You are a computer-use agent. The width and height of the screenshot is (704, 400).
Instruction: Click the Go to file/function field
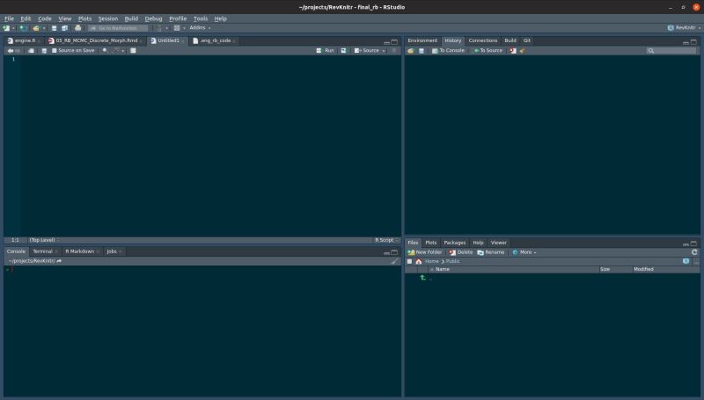click(x=118, y=28)
